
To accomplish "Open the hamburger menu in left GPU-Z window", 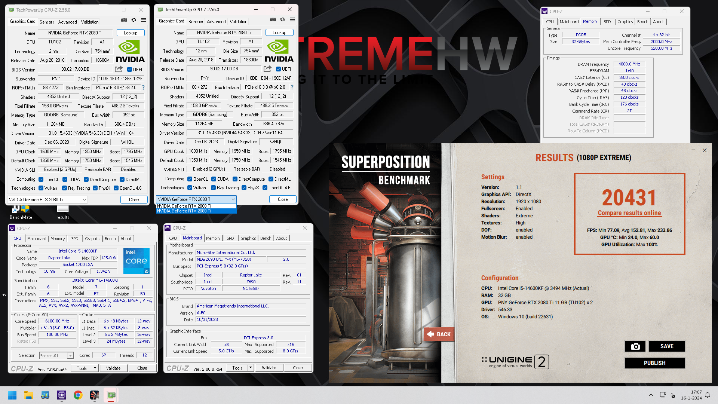I will [143, 20].
